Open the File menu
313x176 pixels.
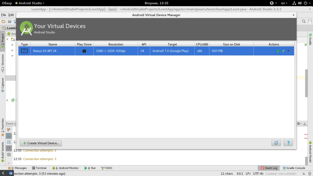pos(4,15)
